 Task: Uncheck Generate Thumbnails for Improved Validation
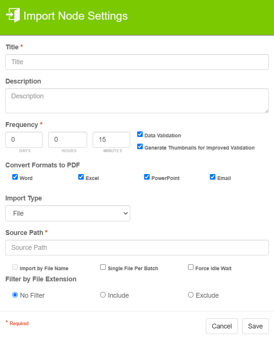[x=140, y=147]
